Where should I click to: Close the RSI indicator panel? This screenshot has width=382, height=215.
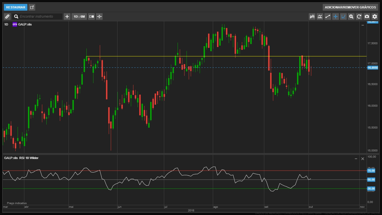coord(363,159)
